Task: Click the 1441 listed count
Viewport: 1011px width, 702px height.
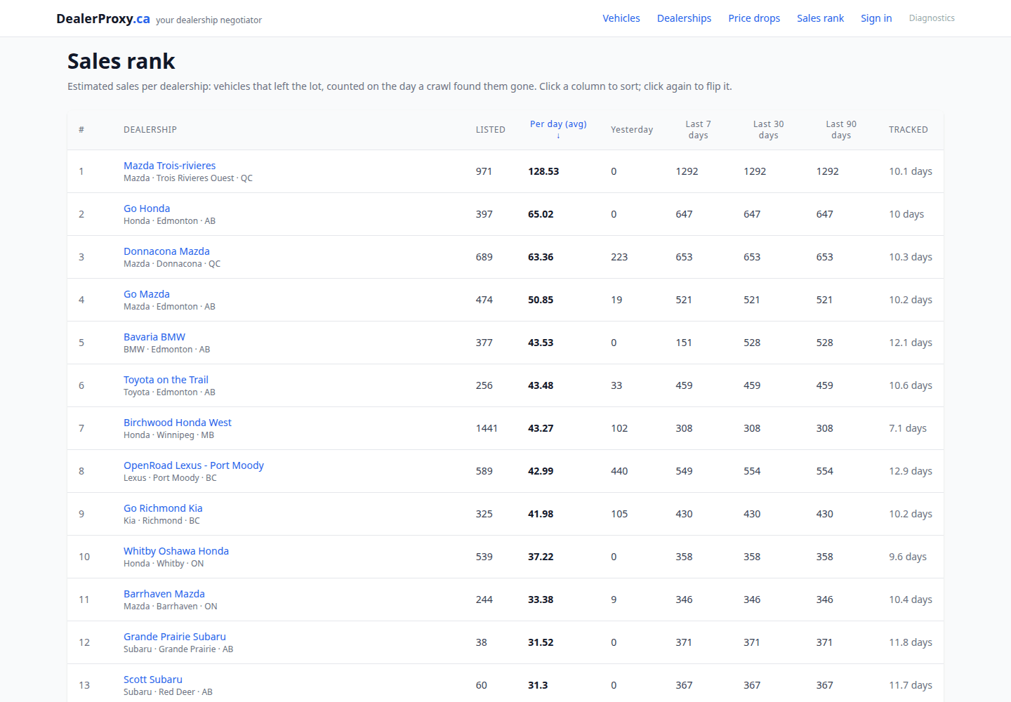Action: pyautogui.click(x=487, y=428)
